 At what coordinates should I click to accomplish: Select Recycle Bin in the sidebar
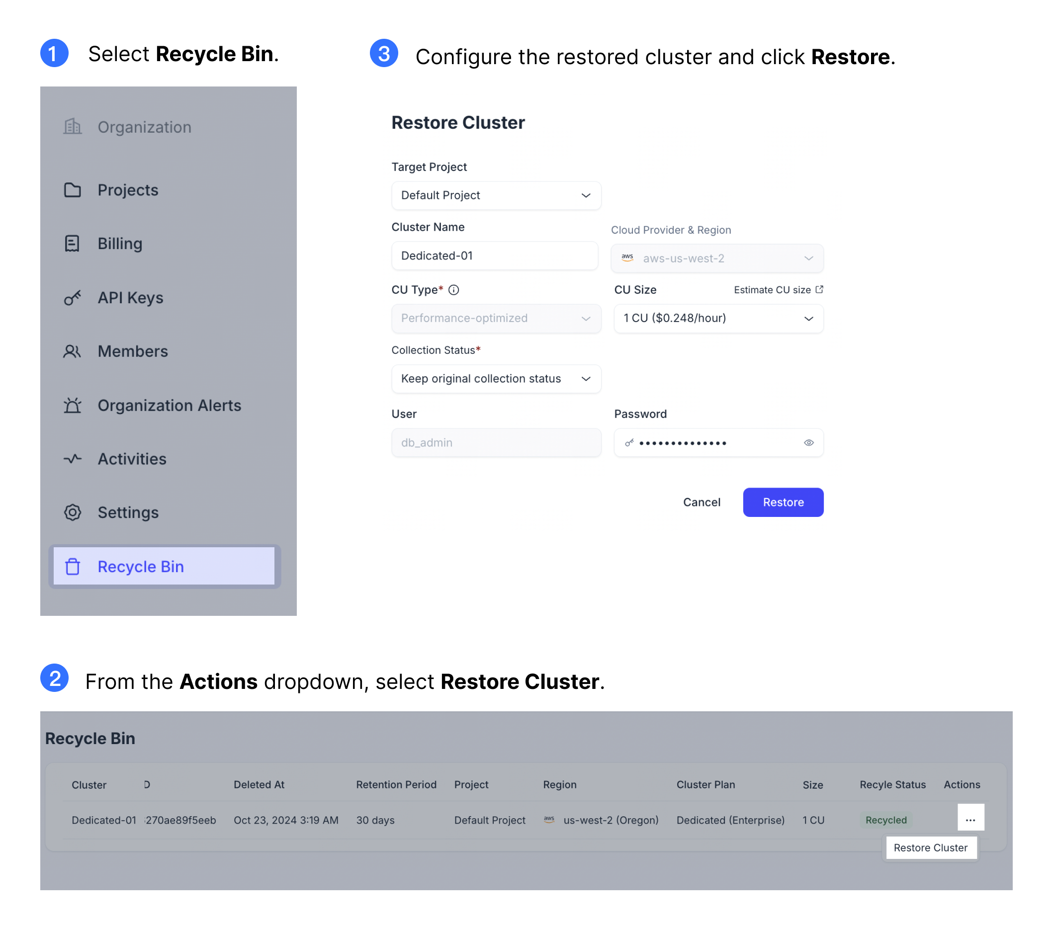pos(164,567)
